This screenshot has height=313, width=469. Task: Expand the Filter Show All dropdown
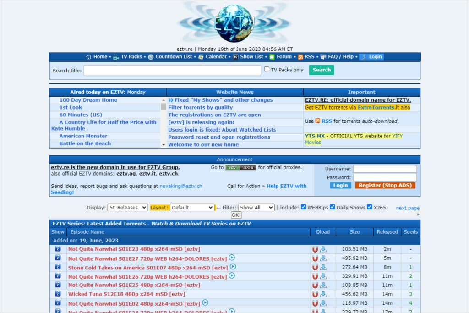pos(256,208)
